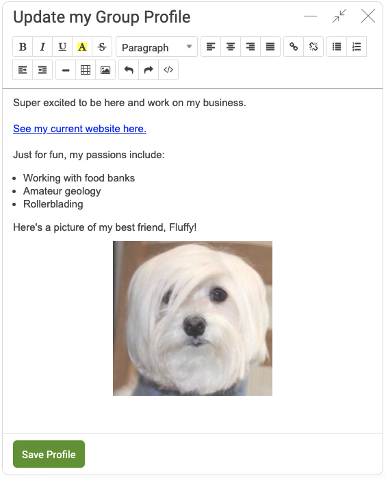Image resolution: width=386 pixels, height=478 pixels.
Task: Create a bulleted list
Action: 337,47
